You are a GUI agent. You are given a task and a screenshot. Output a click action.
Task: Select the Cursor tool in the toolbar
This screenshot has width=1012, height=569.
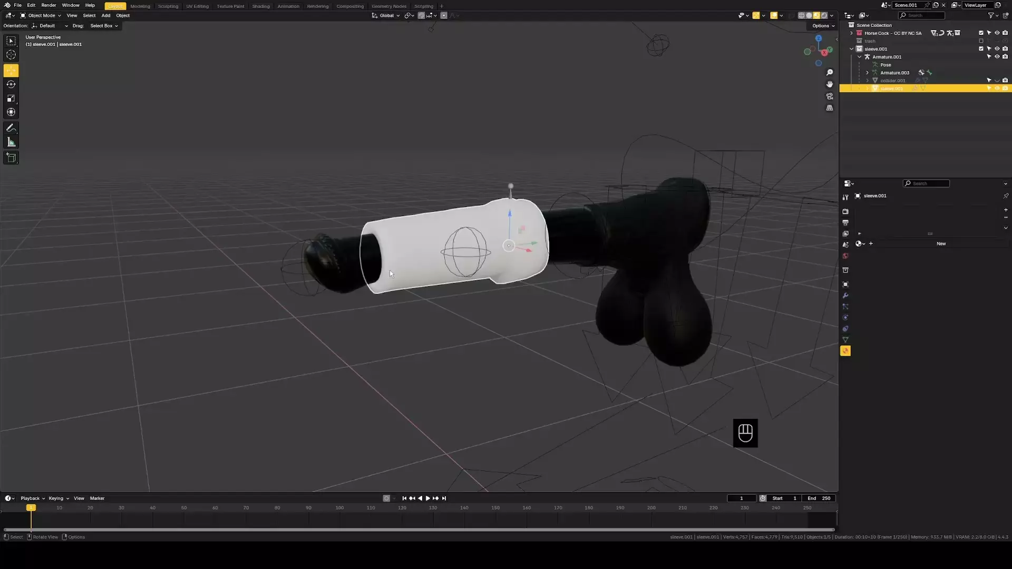pyautogui.click(x=11, y=55)
